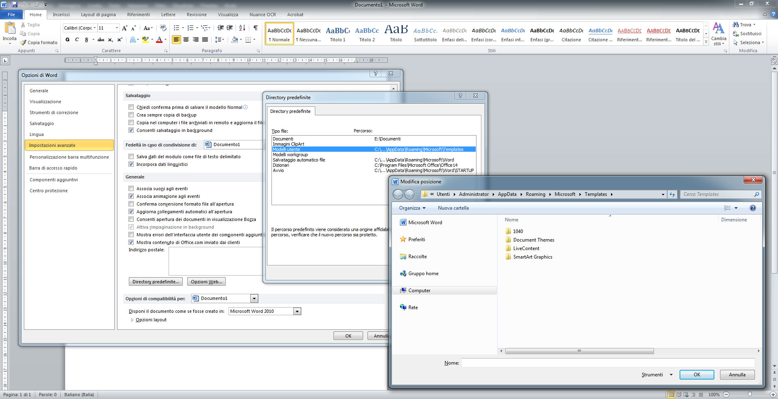Image resolution: width=778 pixels, height=399 pixels.
Task: Click back arrow in Modifica posizione dialog
Action: tap(398, 194)
